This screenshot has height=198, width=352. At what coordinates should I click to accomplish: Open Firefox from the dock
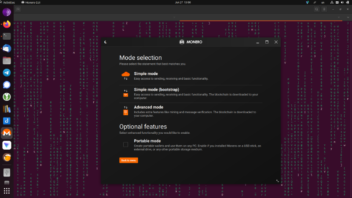click(7, 24)
